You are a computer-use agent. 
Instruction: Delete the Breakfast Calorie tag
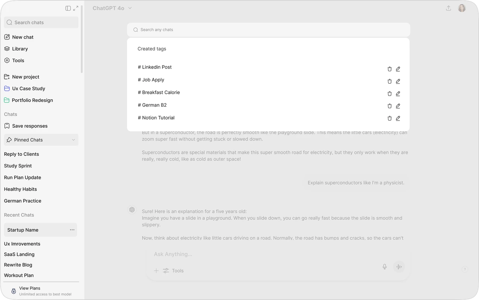click(390, 94)
